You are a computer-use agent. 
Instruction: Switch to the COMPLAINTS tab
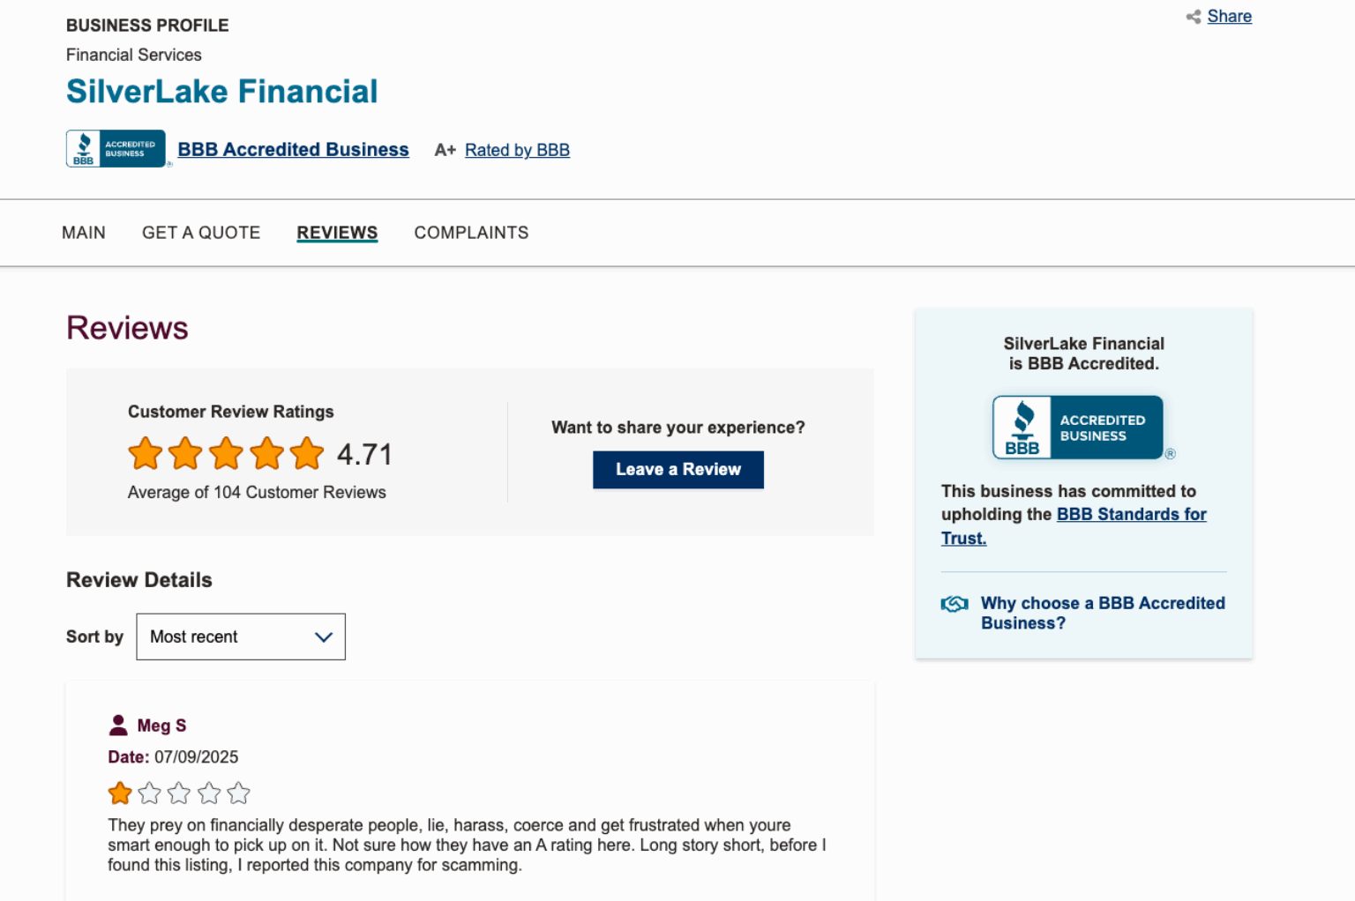(471, 232)
